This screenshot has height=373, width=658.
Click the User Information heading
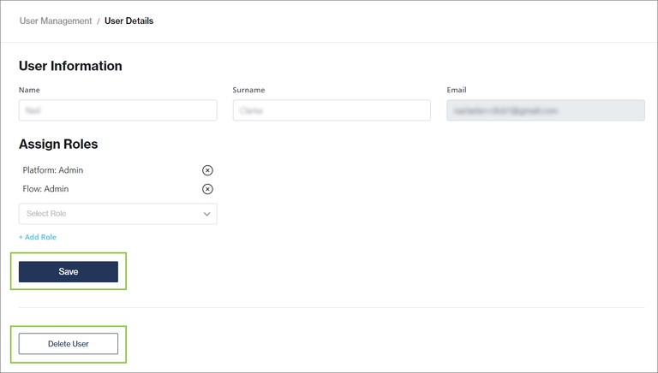coord(70,66)
